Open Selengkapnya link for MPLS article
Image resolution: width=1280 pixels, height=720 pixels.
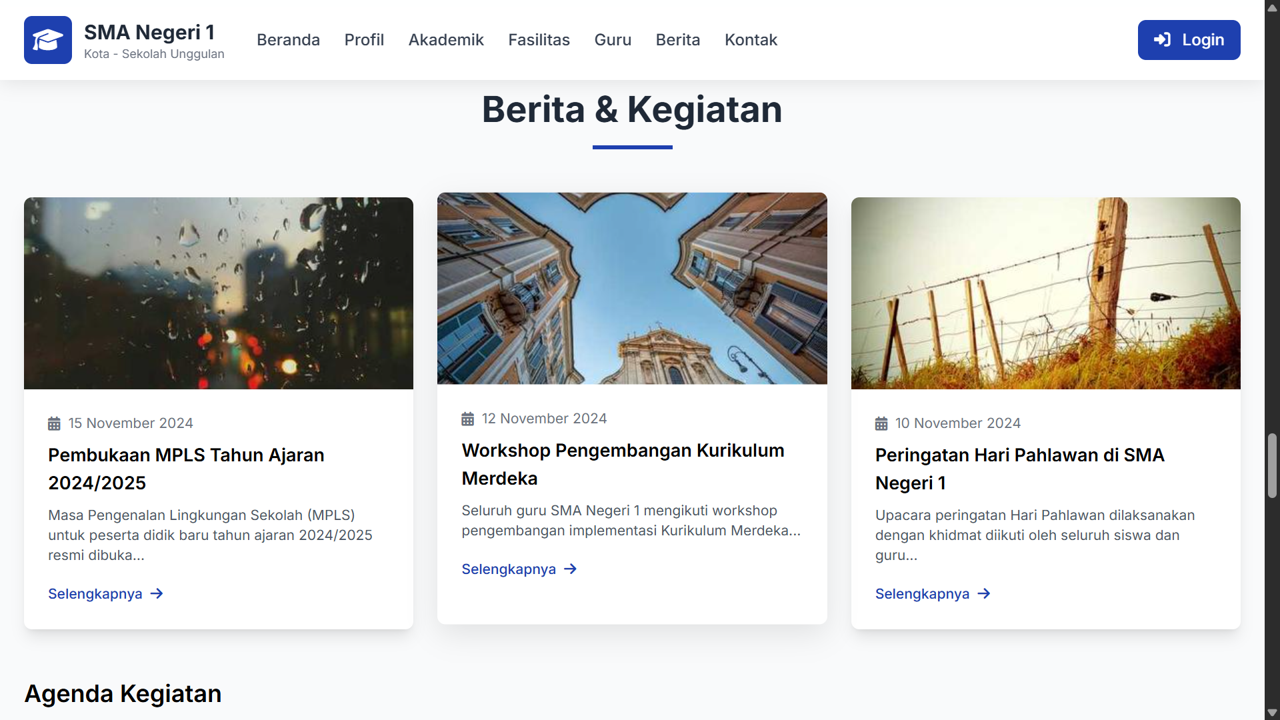coord(95,593)
